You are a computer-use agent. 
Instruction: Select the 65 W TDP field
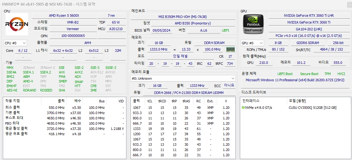coord(116,22)
